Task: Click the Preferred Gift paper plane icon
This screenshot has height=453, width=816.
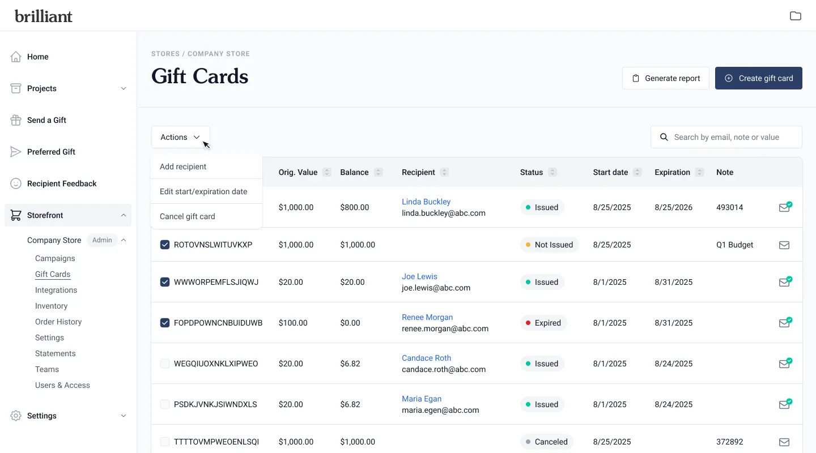Action: click(x=16, y=152)
